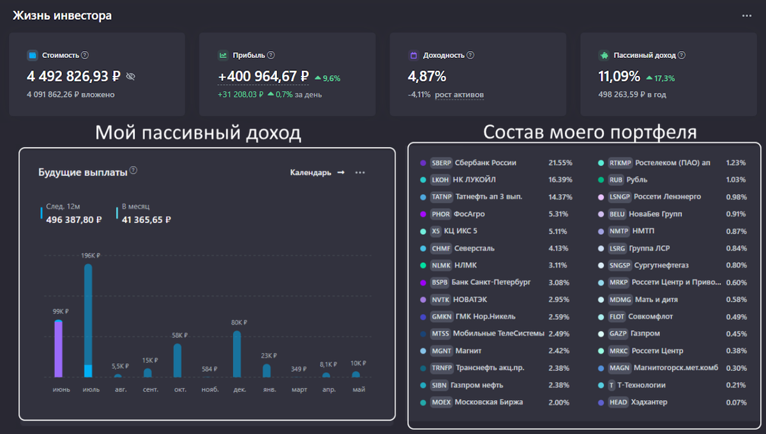Click the NLMK ticker badge
Screen dimensions: 766x434
coord(441,265)
